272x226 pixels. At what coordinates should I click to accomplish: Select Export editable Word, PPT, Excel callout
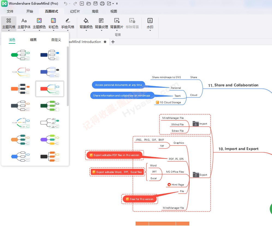[117, 172]
